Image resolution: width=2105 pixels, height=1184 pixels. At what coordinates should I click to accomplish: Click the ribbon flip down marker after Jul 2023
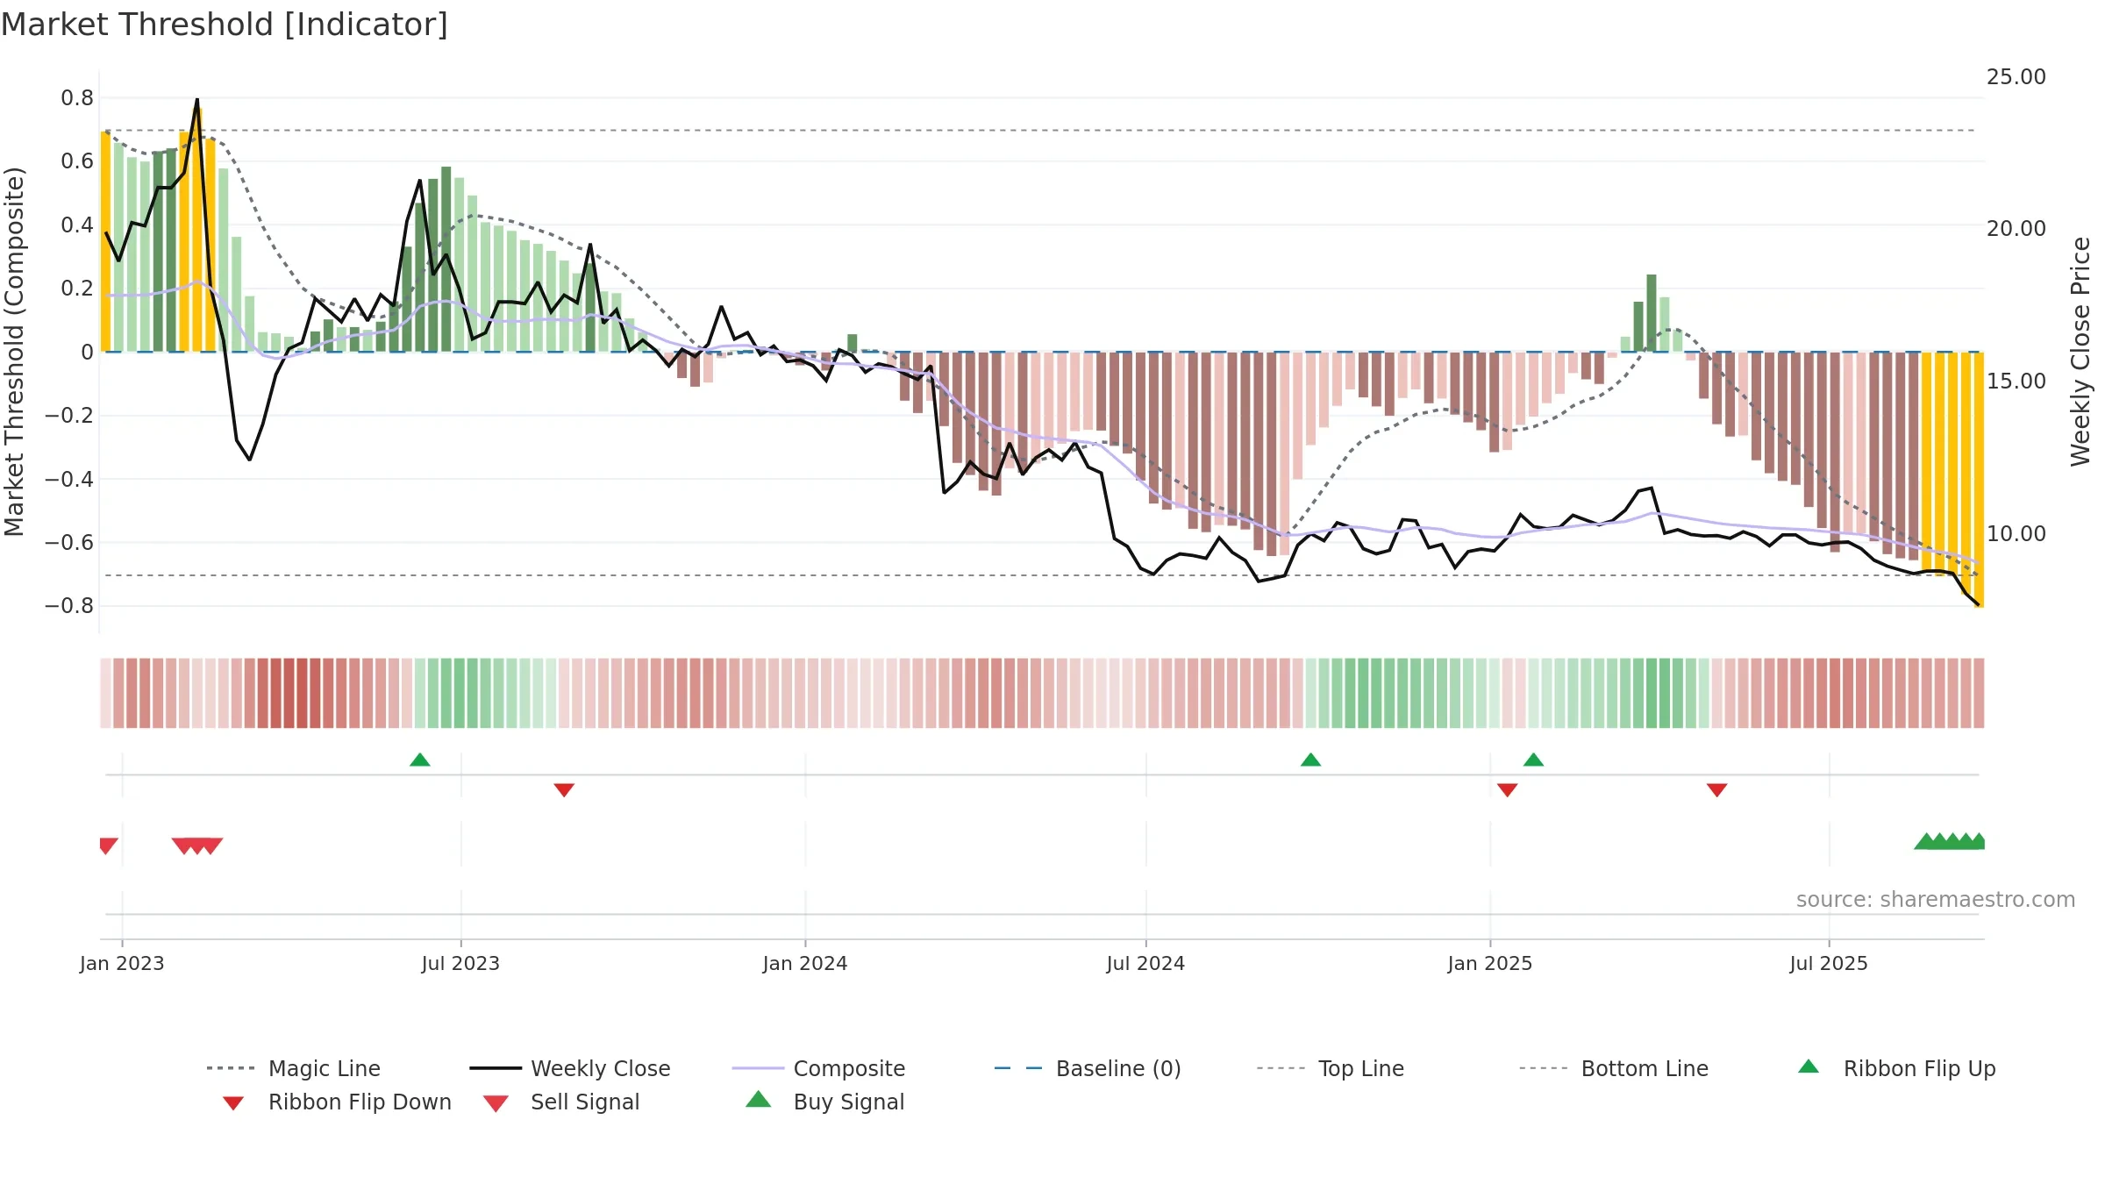tap(564, 790)
